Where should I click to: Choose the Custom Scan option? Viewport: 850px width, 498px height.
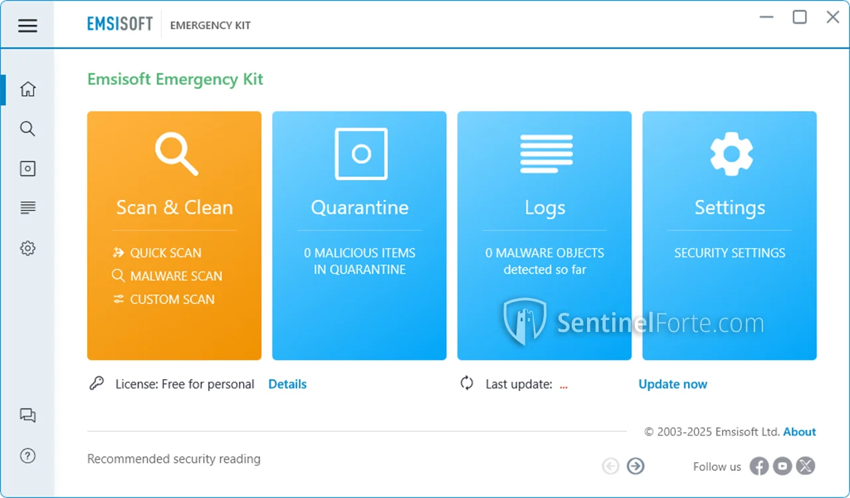(x=171, y=299)
